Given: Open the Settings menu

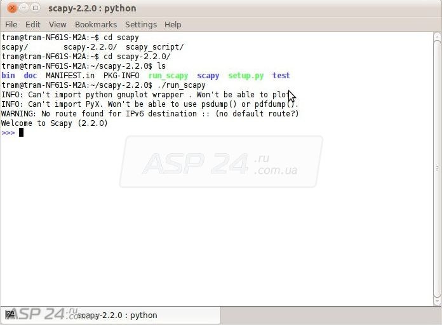Looking at the screenshot, I should [x=140, y=25].
